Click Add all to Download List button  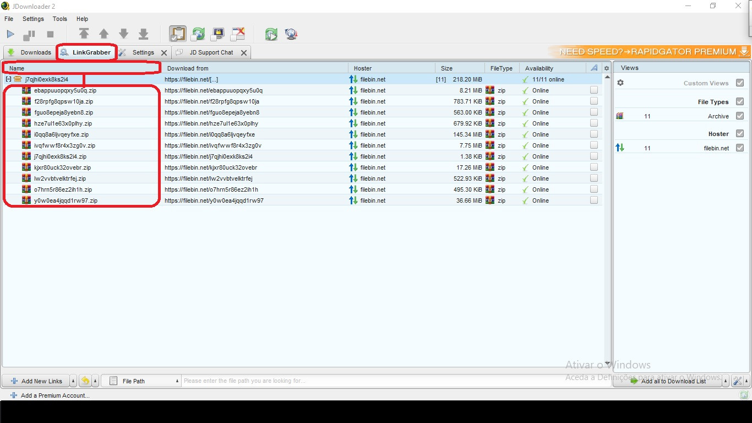coord(668,381)
